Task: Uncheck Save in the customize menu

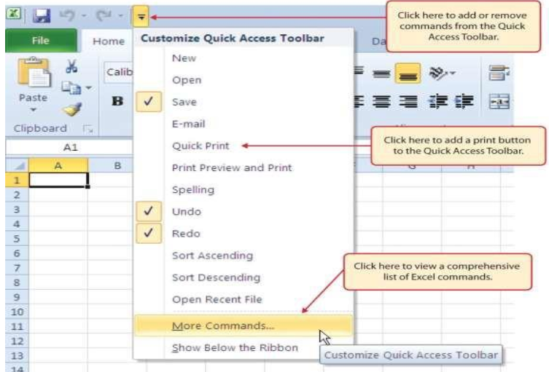Action: click(244, 102)
